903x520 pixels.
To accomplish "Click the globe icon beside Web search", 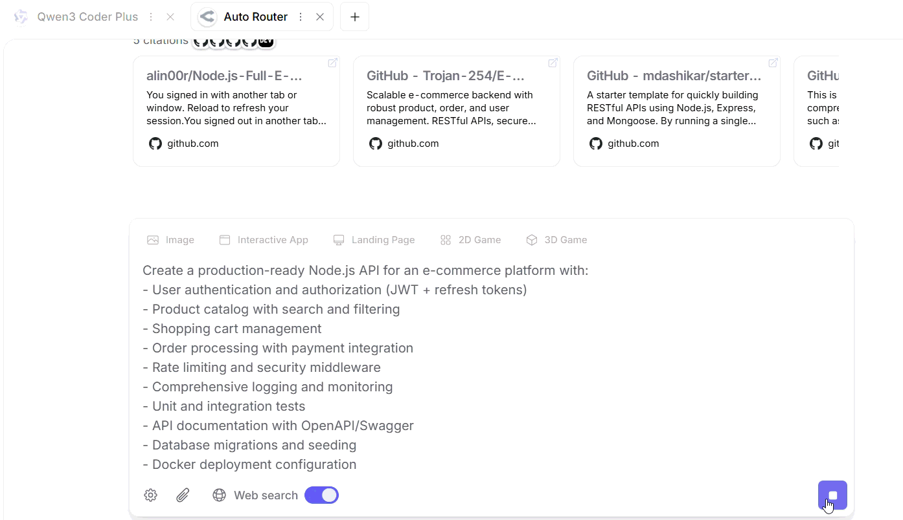I will click(220, 495).
